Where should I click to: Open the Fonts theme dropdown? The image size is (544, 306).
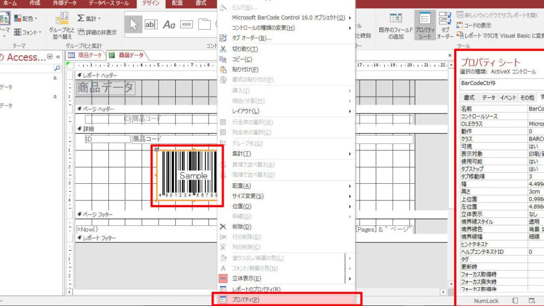click(x=27, y=32)
